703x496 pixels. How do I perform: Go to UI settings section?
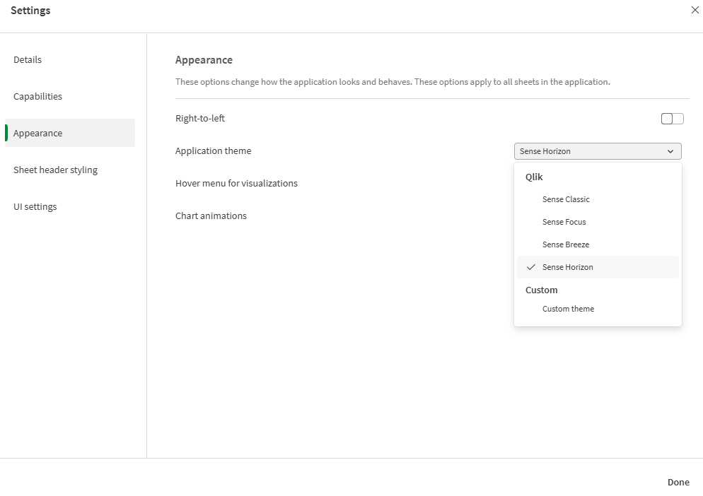pyautogui.click(x=35, y=206)
